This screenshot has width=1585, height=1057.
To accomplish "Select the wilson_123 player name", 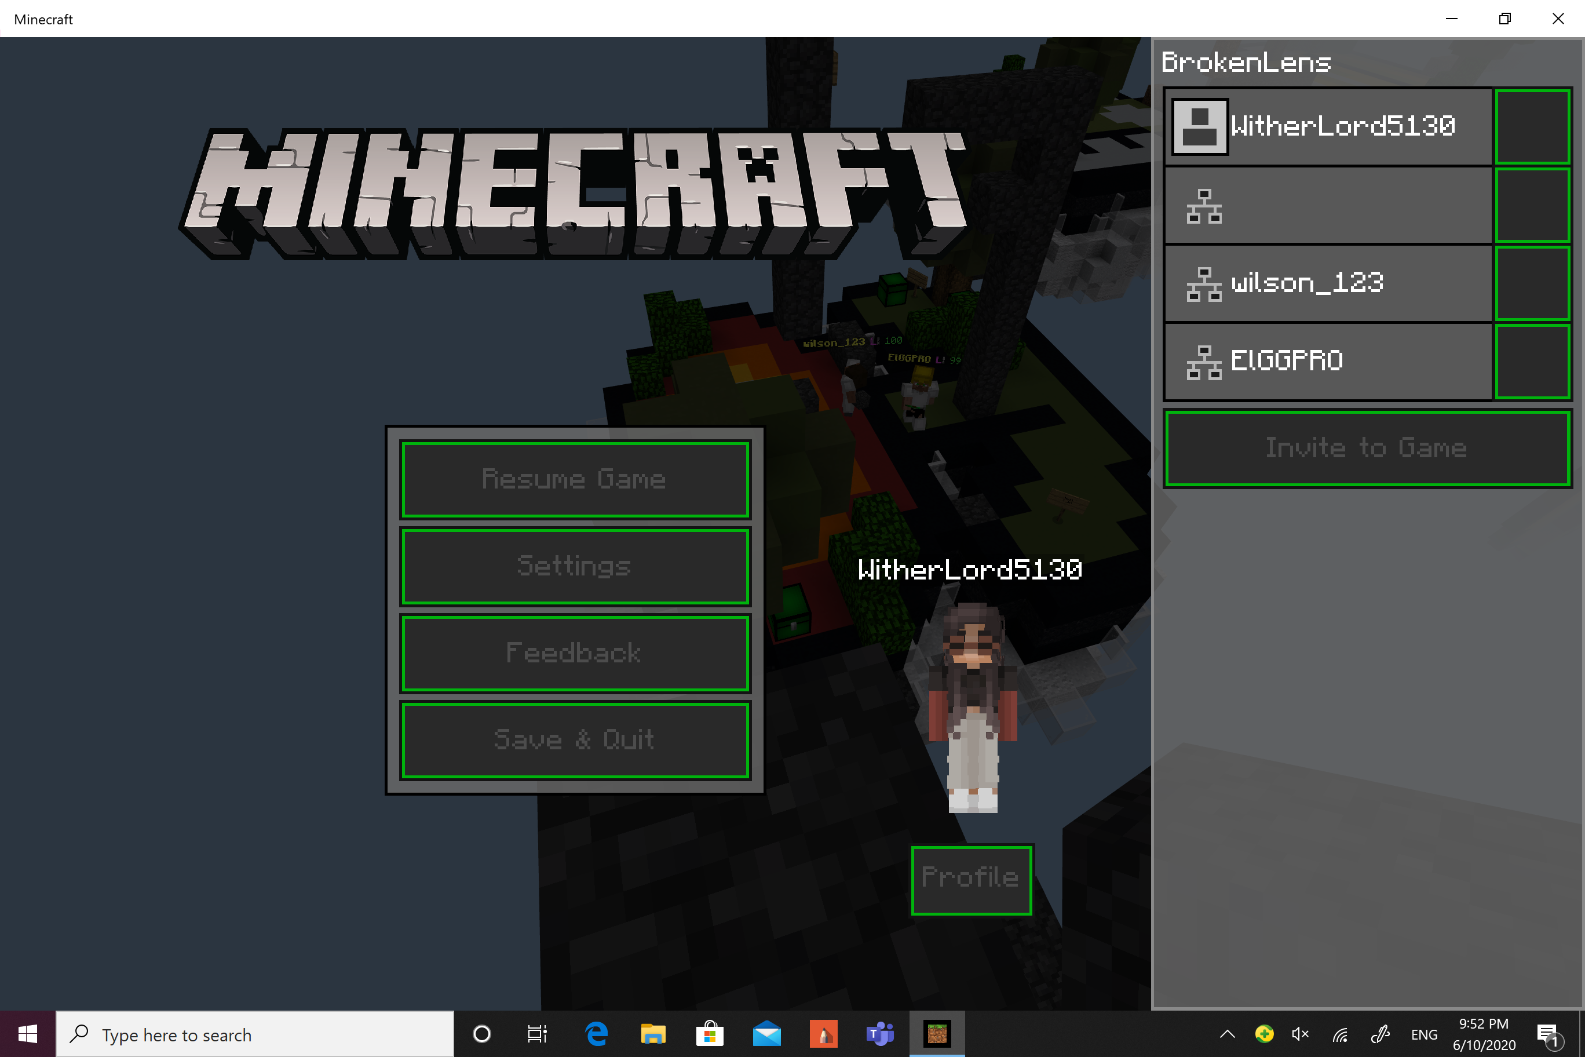I will pyautogui.click(x=1308, y=283).
